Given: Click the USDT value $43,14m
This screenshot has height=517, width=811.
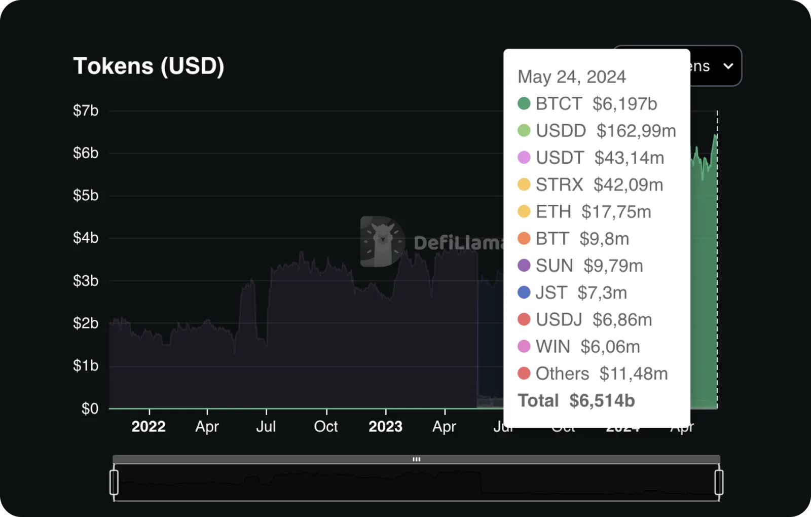Looking at the screenshot, I should (x=629, y=158).
